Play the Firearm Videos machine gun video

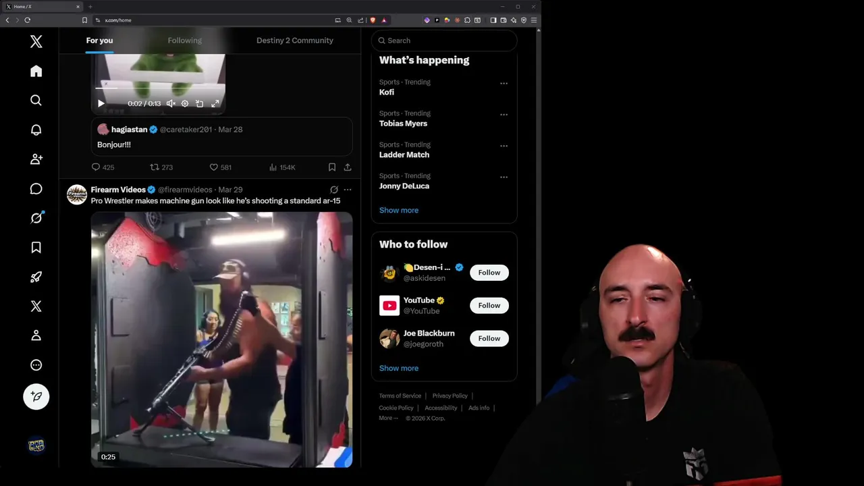[x=222, y=340]
